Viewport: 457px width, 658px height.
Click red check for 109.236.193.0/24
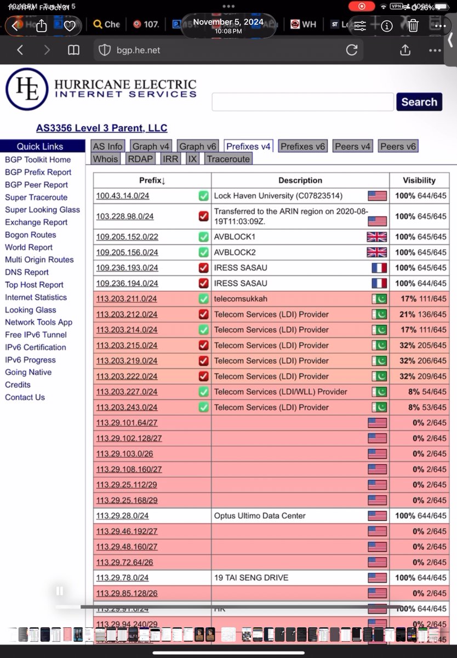click(203, 268)
